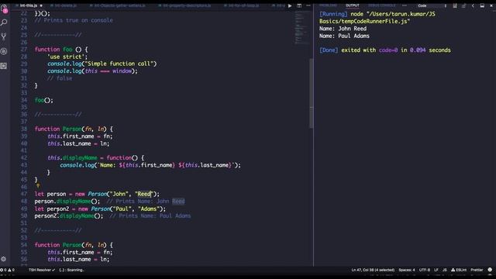The height and width of the screenshot is (279, 496).
Task: Switch to the PROBLEMS panel tab
Action: tap(328, 5)
